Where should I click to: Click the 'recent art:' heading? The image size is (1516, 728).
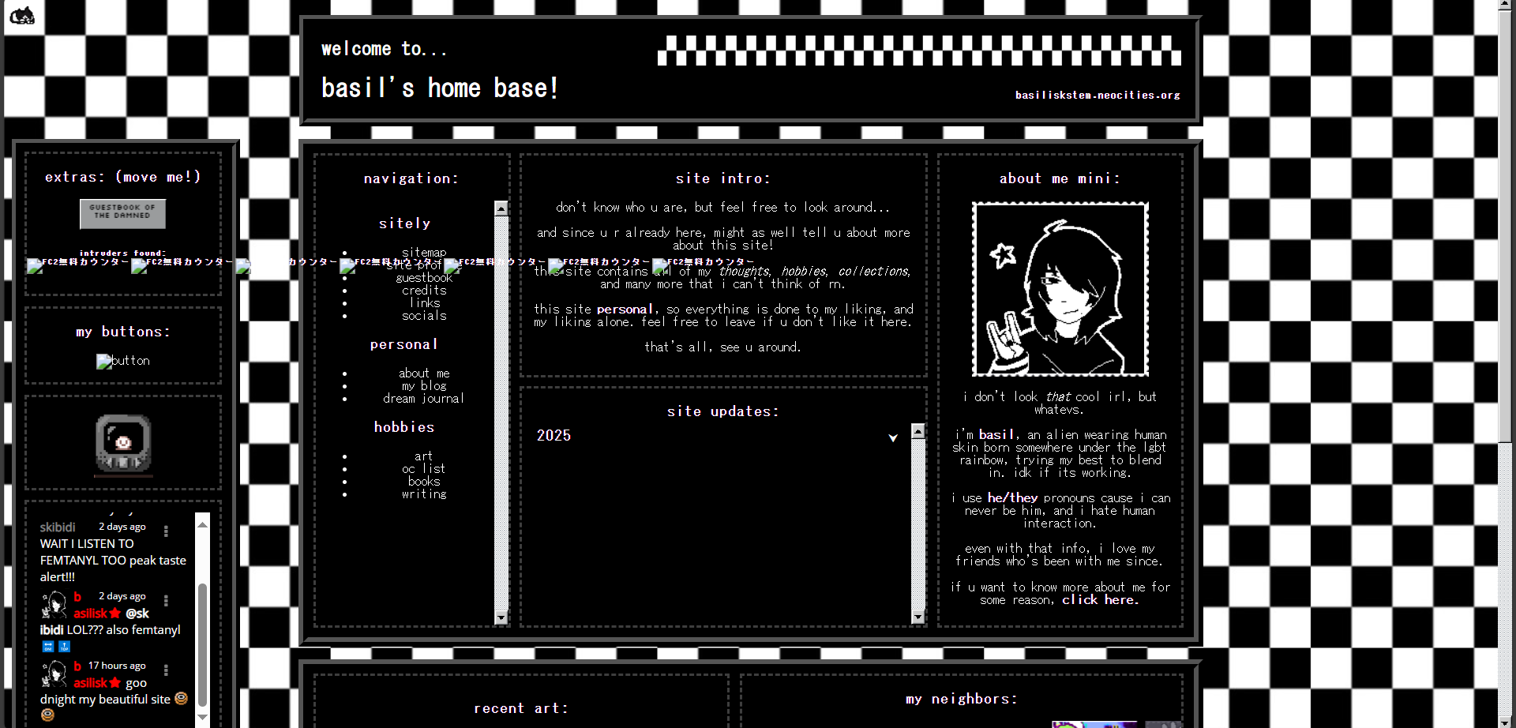[x=521, y=709]
